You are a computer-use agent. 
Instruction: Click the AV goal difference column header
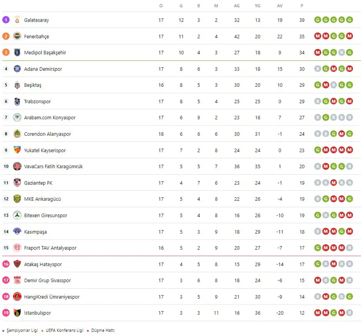tap(280, 6)
